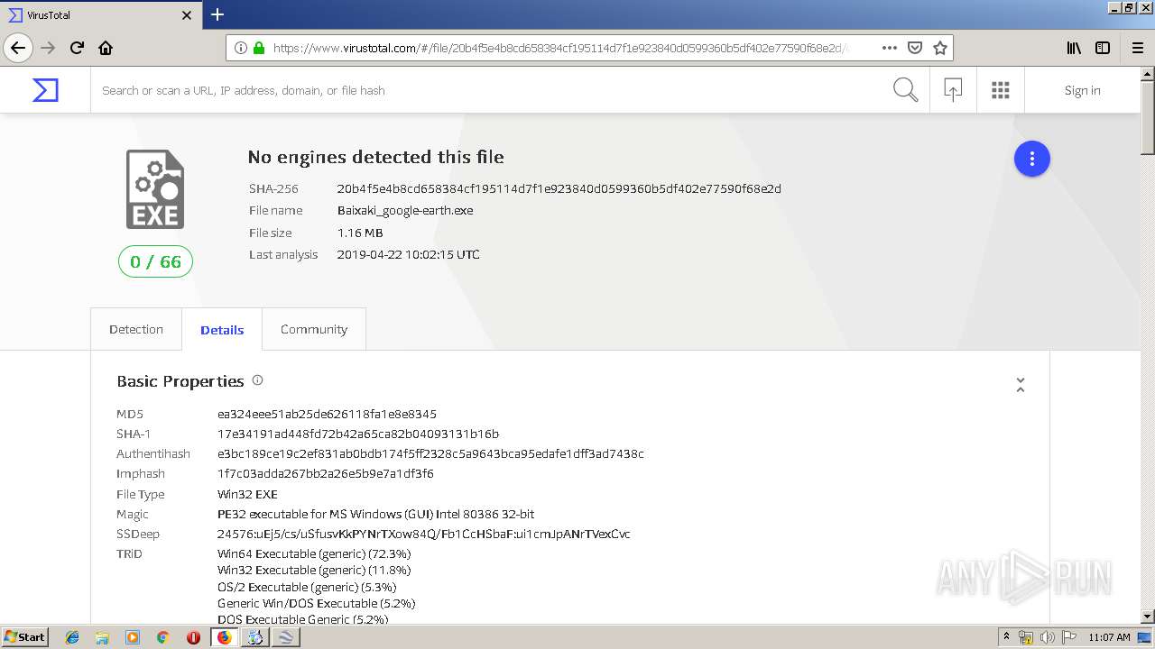The image size is (1155, 649).
Task: Click the last analysis date value
Action: point(408,254)
